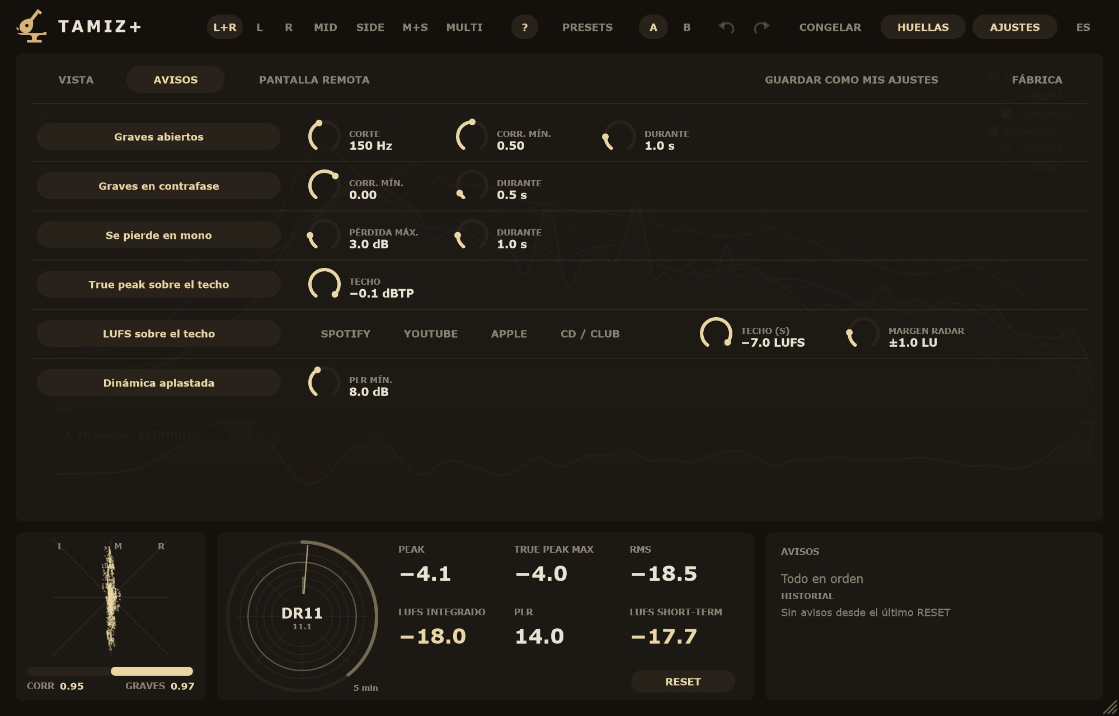Screen dimensions: 1119x716
Task: Click the window resize grip in the corner
Action: [1110, 708]
